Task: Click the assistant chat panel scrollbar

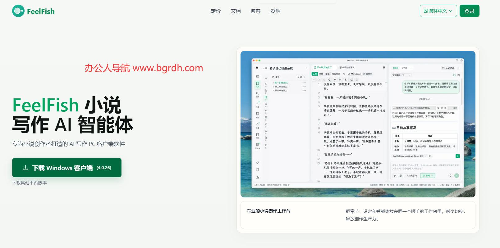Action: (x=462, y=92)
